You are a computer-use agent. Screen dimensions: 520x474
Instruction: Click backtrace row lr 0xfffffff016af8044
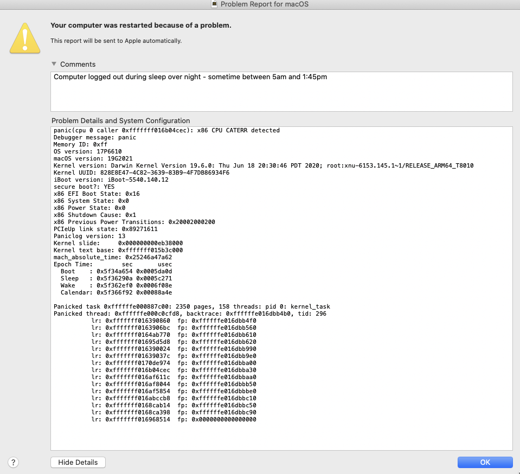(174, 384)
